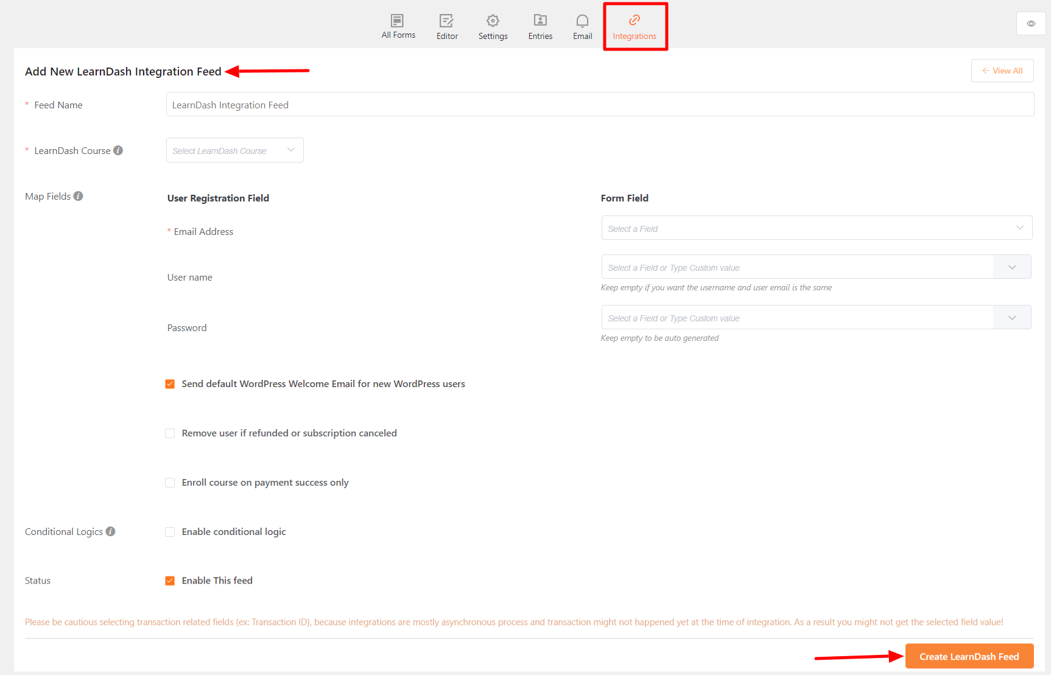Open the Settings tab
Image resolution: width=1051 pixels, height=675 pixels.
click(x=493, y=27)
